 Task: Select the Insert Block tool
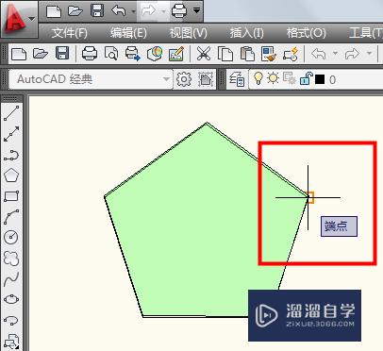pos(11,341)
